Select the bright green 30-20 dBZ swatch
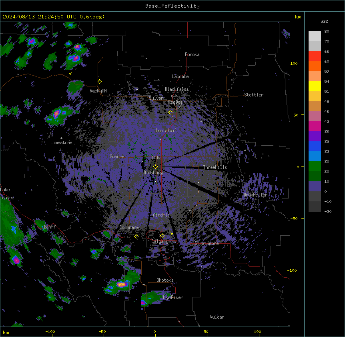The height and width of the screenshot is (337, 345). [x=315, y=166]
